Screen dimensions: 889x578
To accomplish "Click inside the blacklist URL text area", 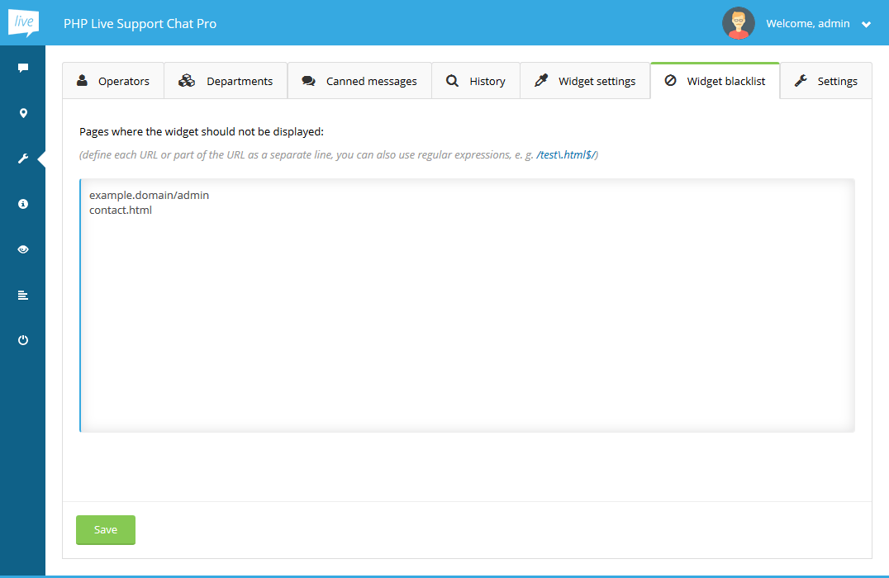I will 467,314.
